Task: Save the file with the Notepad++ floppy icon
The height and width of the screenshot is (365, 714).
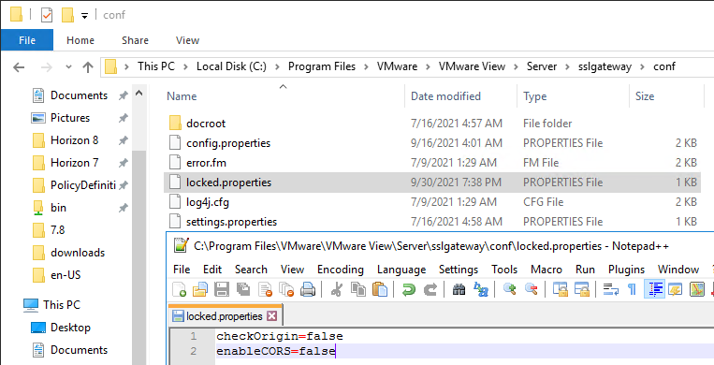Action: tap(222, 289)
